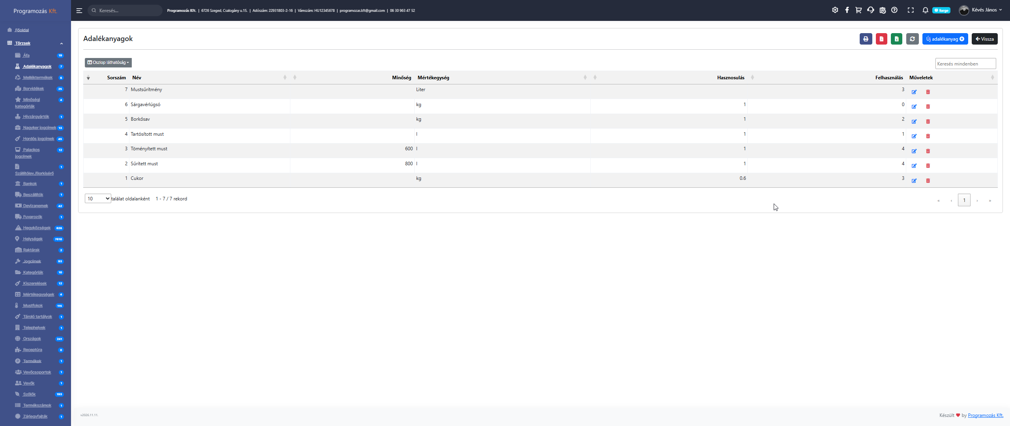1010x426 pixels.
Task: Open the notifications bell
Action: tap(925, 10)
